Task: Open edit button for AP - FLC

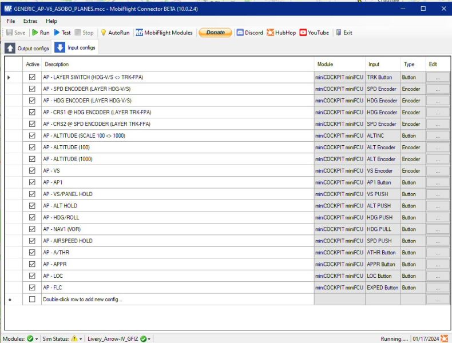Action: (x=438, y=288)
